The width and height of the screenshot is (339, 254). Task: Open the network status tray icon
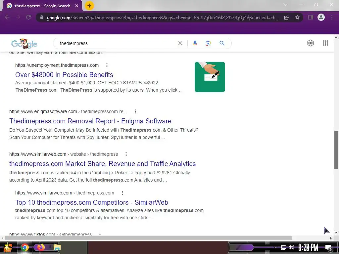(283, 247)
